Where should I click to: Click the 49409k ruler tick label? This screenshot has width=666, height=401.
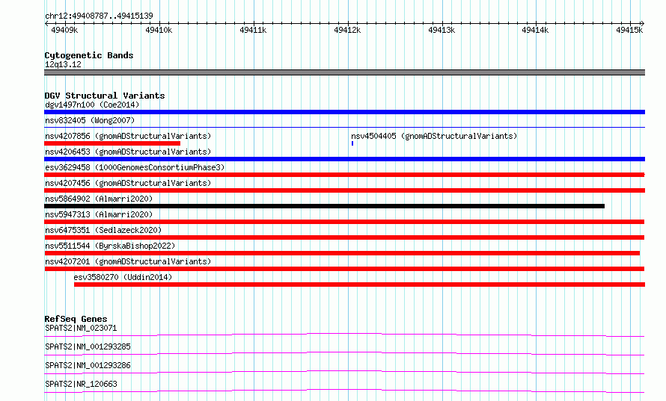coord(64,30)
